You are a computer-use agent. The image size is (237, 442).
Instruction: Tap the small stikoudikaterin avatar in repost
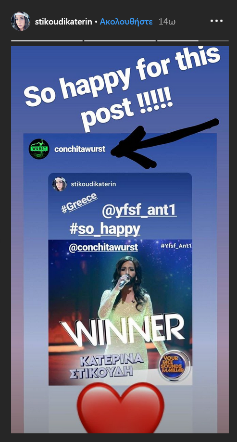click(59, 184)
